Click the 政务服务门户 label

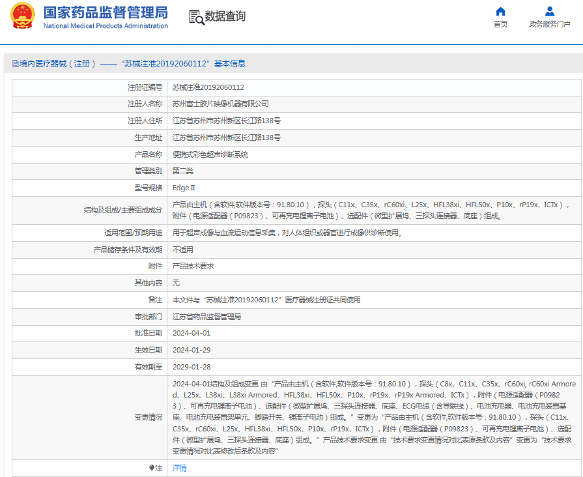tap(550, 24)
